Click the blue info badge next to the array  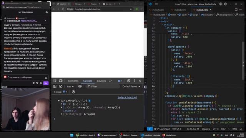[x=90, y=100]
